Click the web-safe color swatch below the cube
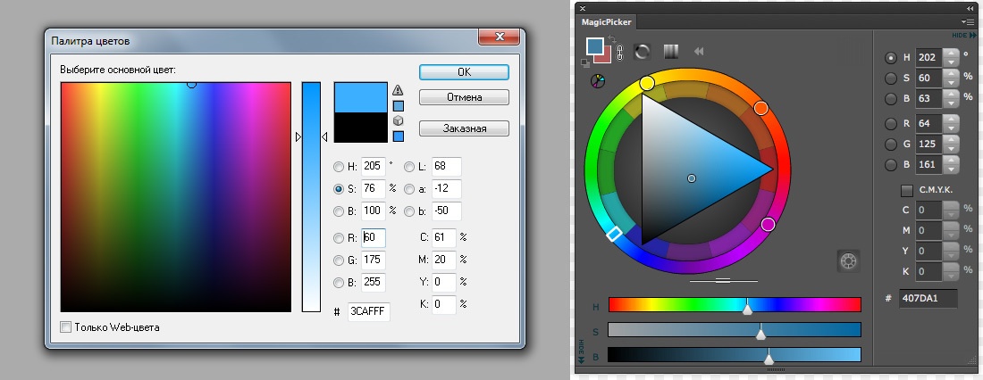The width and height of the screenshot is (983, 380). 398,136
